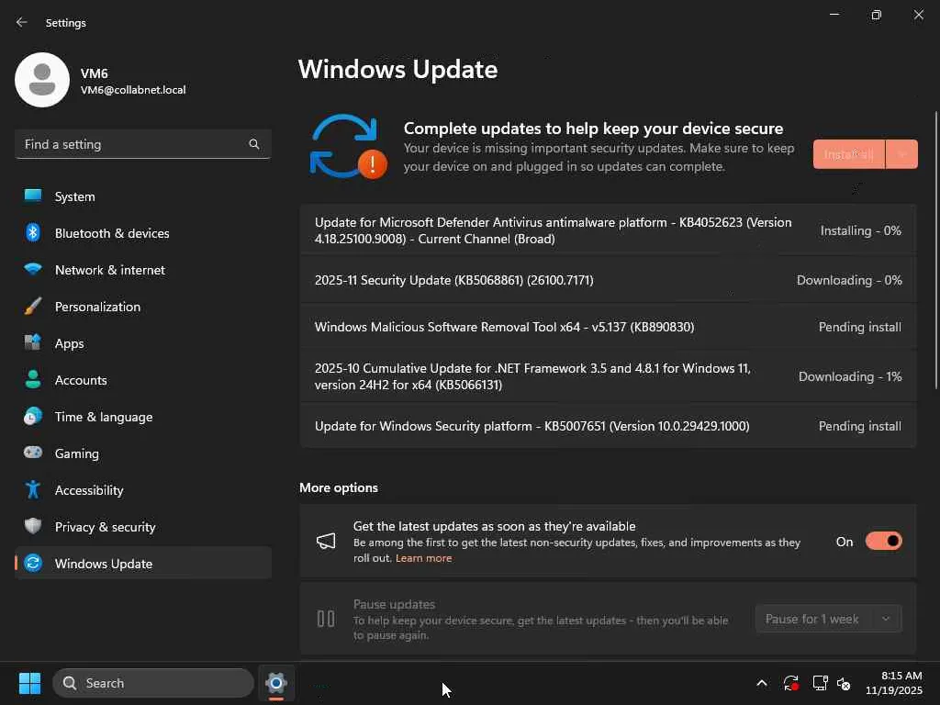Click the megaphone icon for latest updates

click(x=326, y=542)
